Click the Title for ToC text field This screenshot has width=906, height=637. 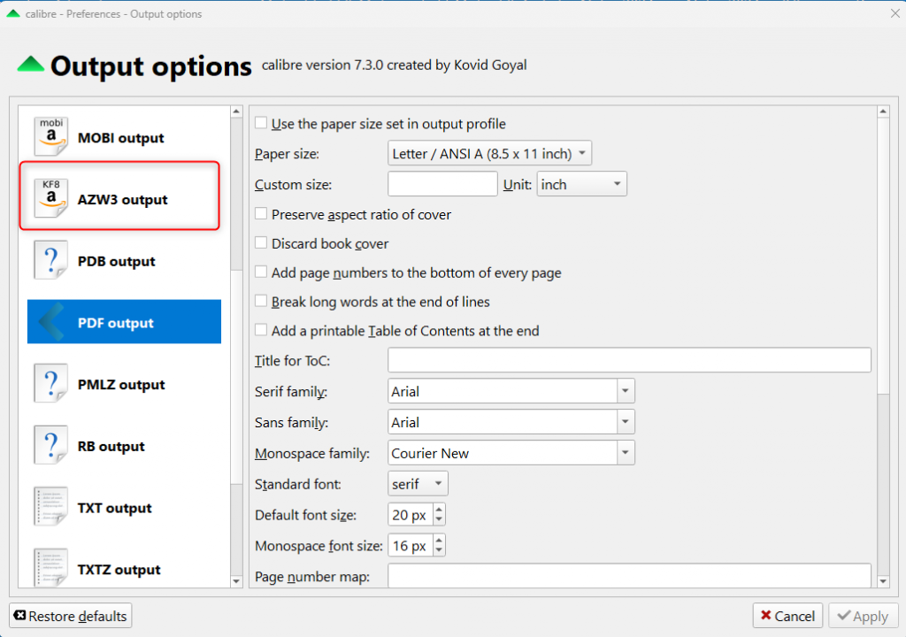[629, 360]
